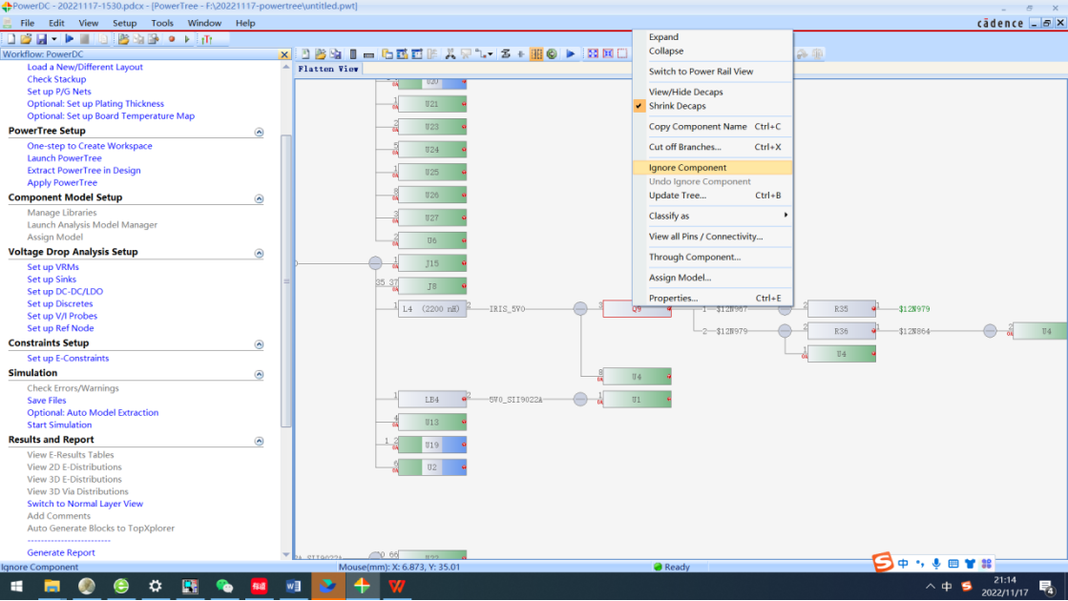Select the U21 green component node

click(432, 104)
